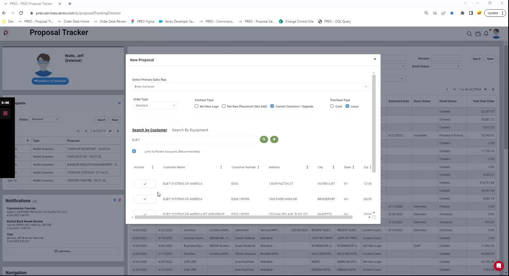The height and width of the screenshot is (276, 509).
Task: Click Reset in the Requests panel
Action: tap(115, 120)
